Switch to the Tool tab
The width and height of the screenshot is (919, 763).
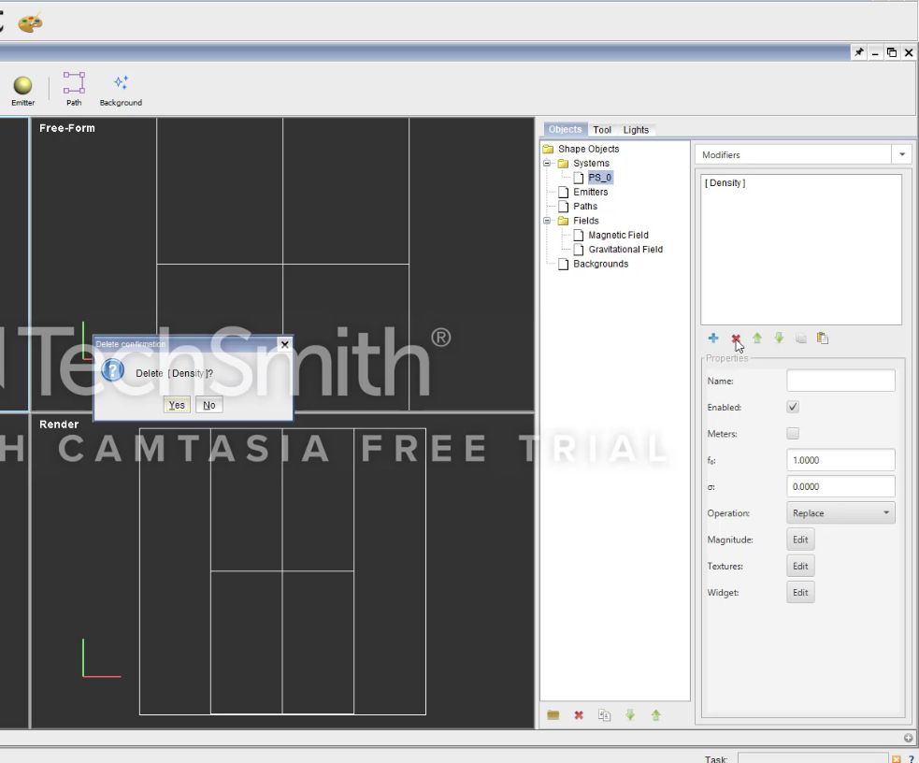pos(602,130)
